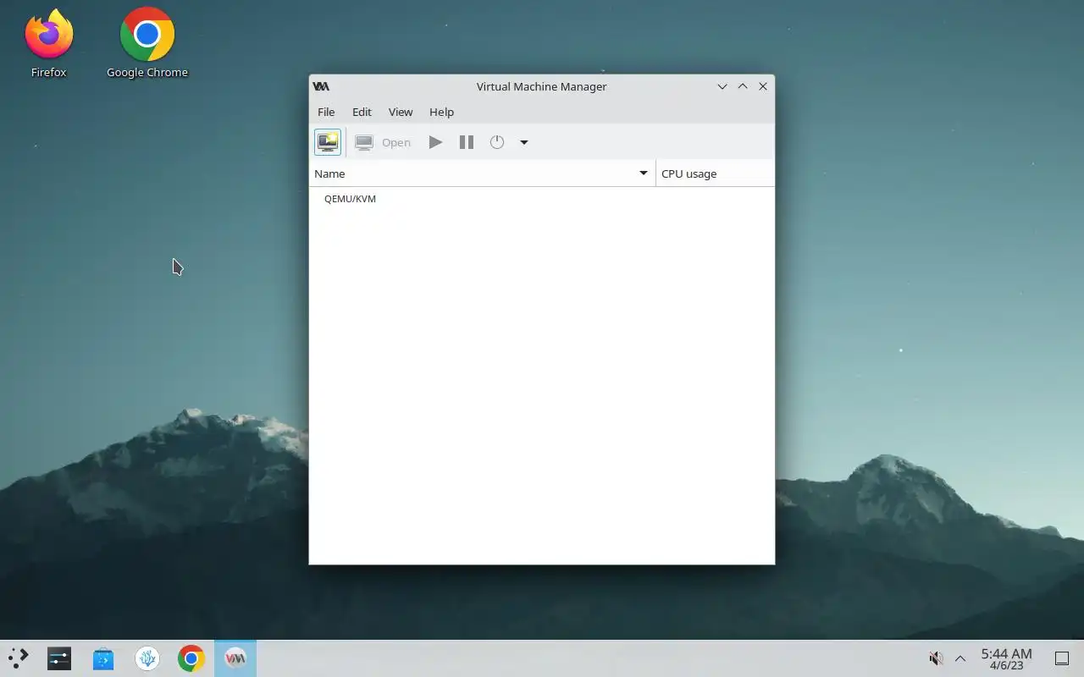The height and width of the screenshot is (677, 1084).
Task: Open the Help menu
Action: click(x=441, y=112)
